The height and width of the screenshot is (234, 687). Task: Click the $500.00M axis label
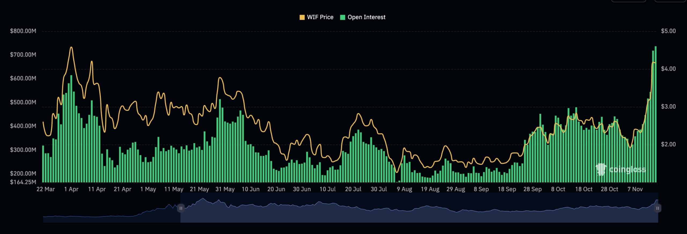(23, 102)
